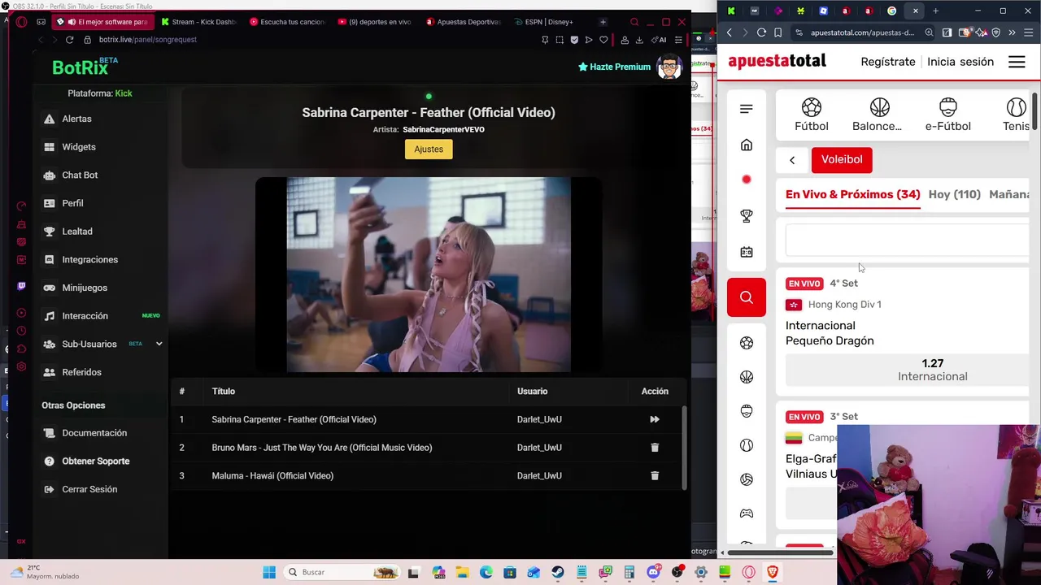
Task: Open Integraciones section
Action: [x=89, y=259]
